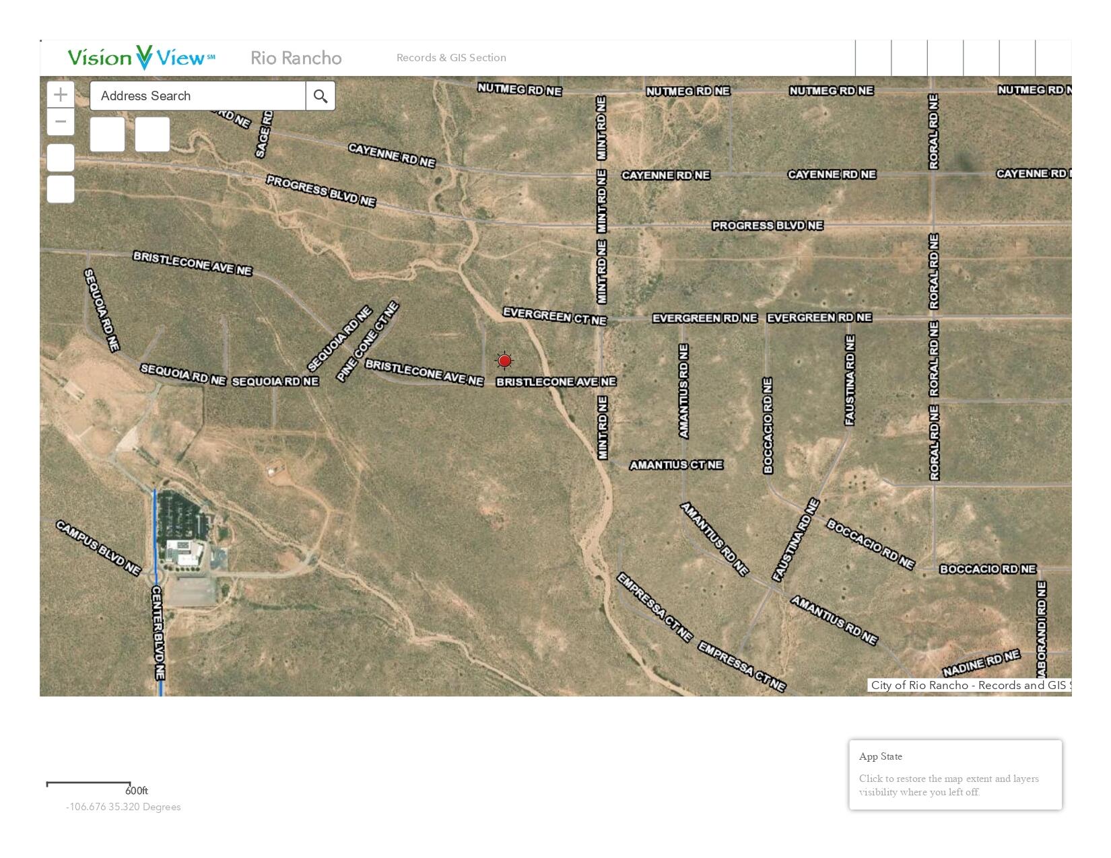Click the leftmost blank header toolbar cell
Image resolution: width=1111 pixels, height=858 pixels.
pyautogui.click(x=873, y=58)
